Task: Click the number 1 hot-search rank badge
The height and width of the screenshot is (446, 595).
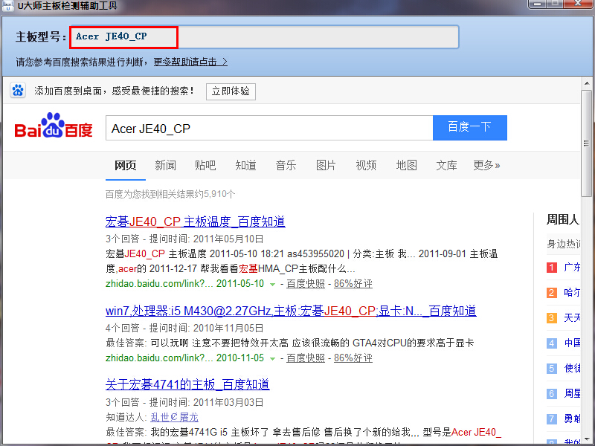Action: (552, 267)
